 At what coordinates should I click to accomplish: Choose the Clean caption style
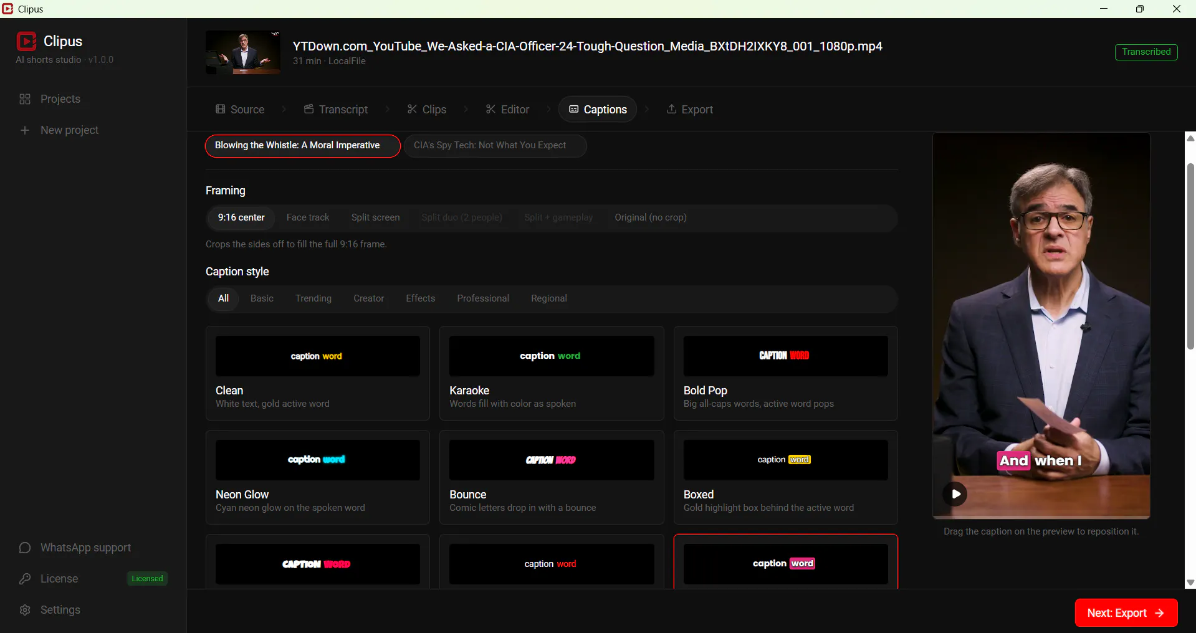point(318,373)
